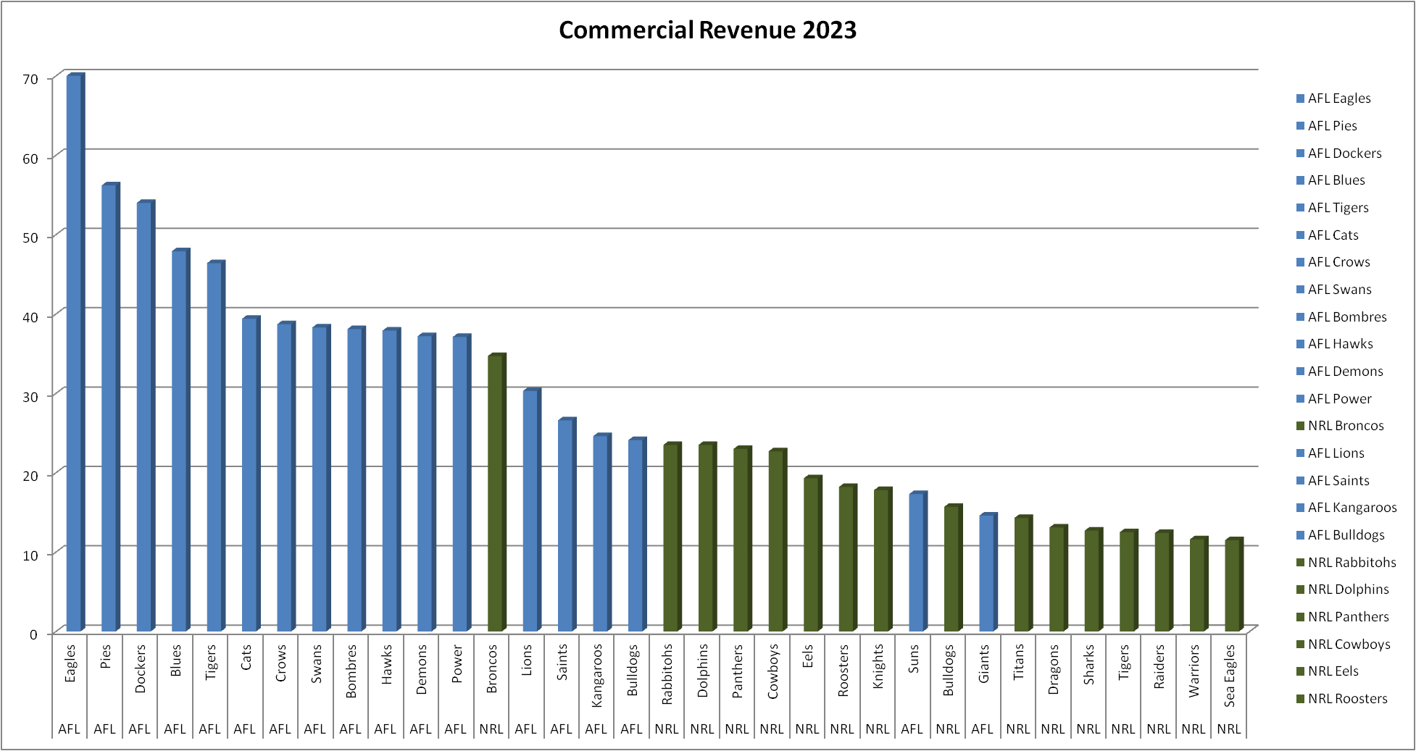1416x751 pixels.
Task: Select the Saints bar
Action: [567, 524]
